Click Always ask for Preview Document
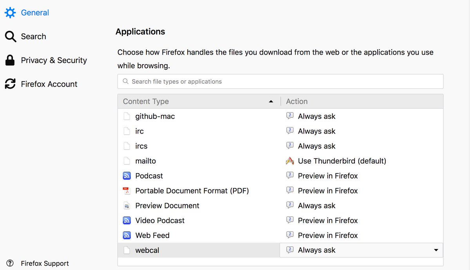The height and width of the screenshot is (270, 470). 316,206
